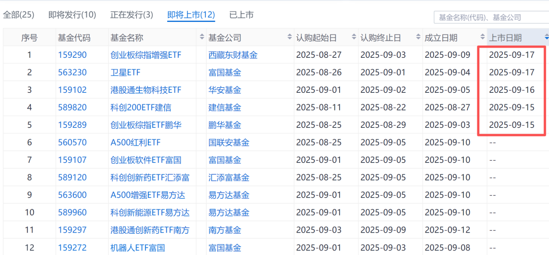This screenshot has width=549, height=255.
Task: Sort by 基金名称 column arrows
Action: pyautogui.click(x=202, y=38)
